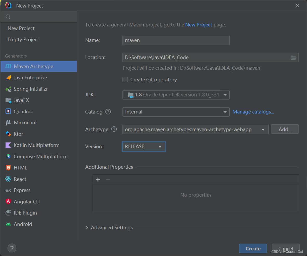Select the Micronaut label
307x256 pixels.
pyautogui.click(x=25, y=123)
